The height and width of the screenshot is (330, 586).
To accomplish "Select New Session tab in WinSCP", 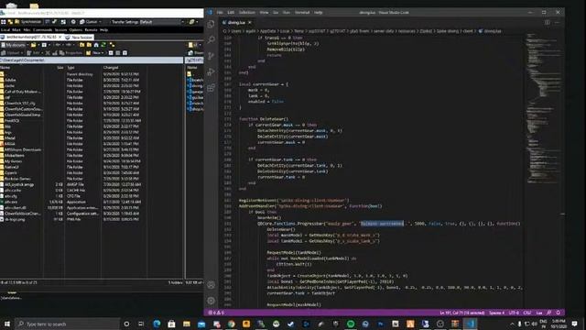I will [79, 38].
